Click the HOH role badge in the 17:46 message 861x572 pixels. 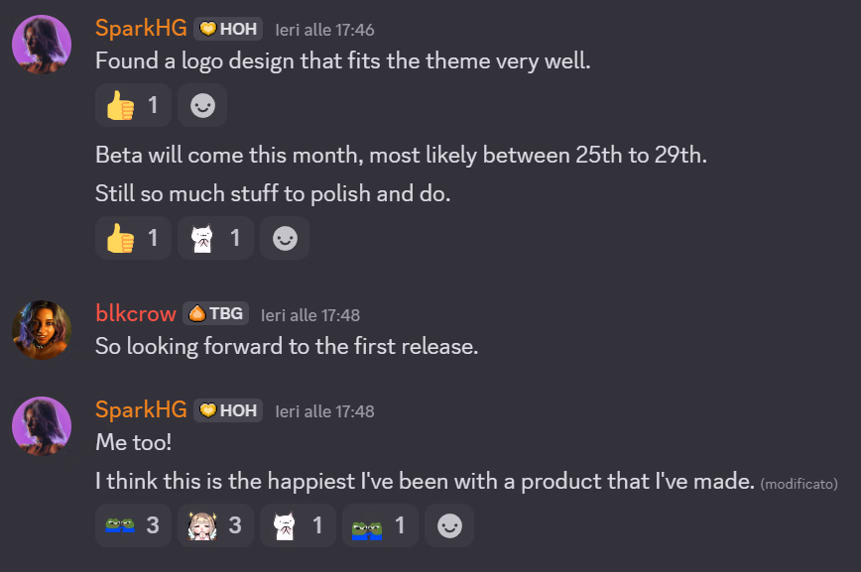228,30
